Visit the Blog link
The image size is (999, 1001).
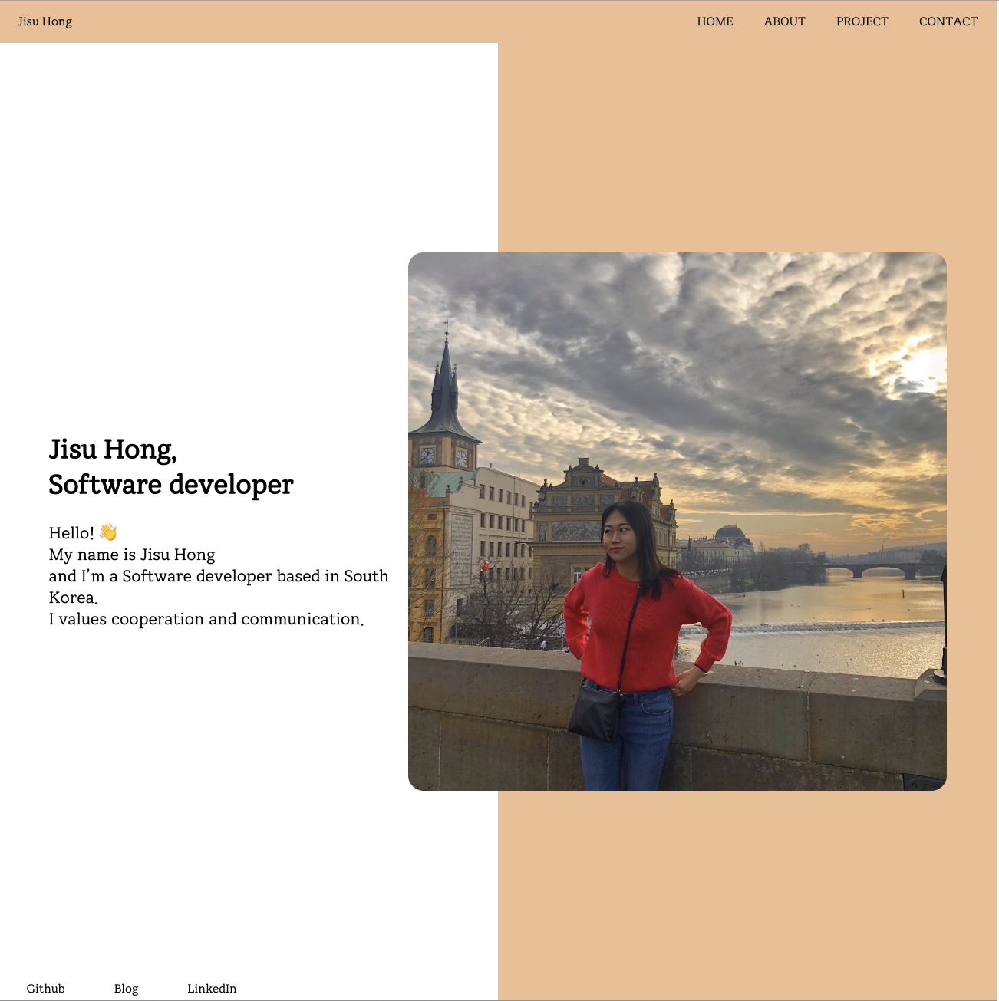126,988
